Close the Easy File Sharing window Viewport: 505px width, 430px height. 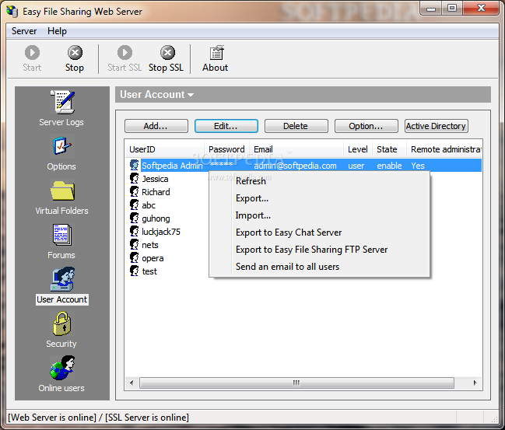pos(481,8)
